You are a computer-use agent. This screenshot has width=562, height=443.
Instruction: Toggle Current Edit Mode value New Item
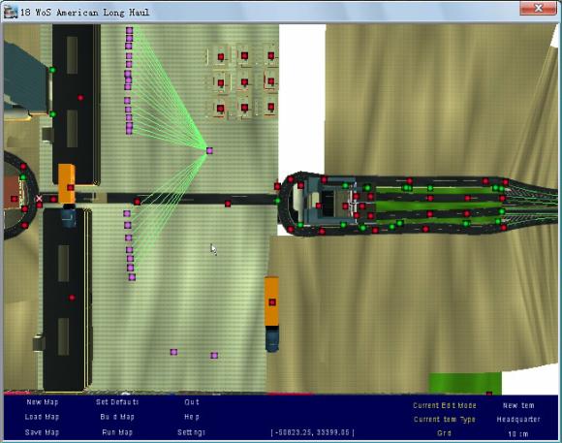point(518,405)
